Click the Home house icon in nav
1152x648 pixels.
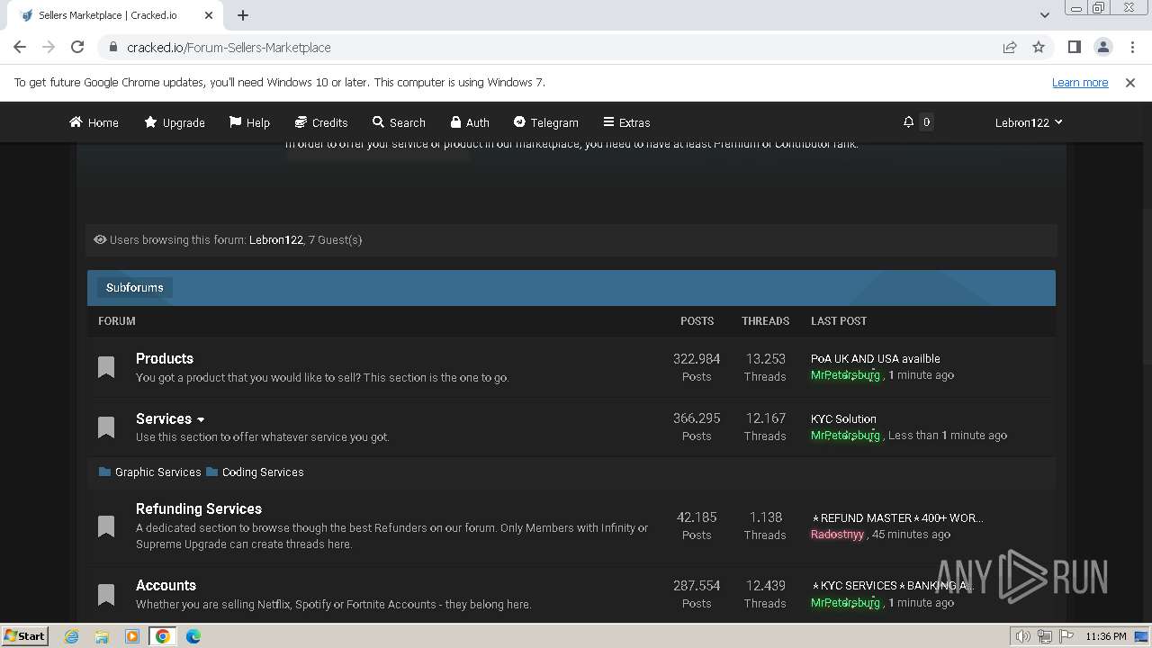(x=76, y=121)
